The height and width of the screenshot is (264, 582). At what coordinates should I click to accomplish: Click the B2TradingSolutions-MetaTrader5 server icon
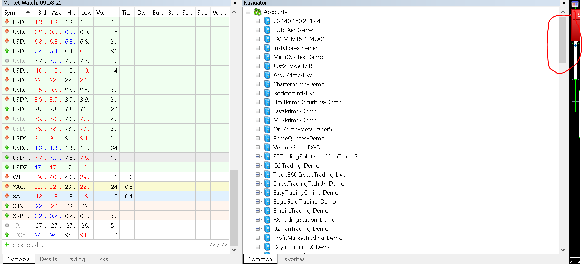267,157
